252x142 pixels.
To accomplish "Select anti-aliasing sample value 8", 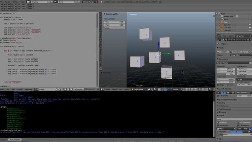I will 223,93.
